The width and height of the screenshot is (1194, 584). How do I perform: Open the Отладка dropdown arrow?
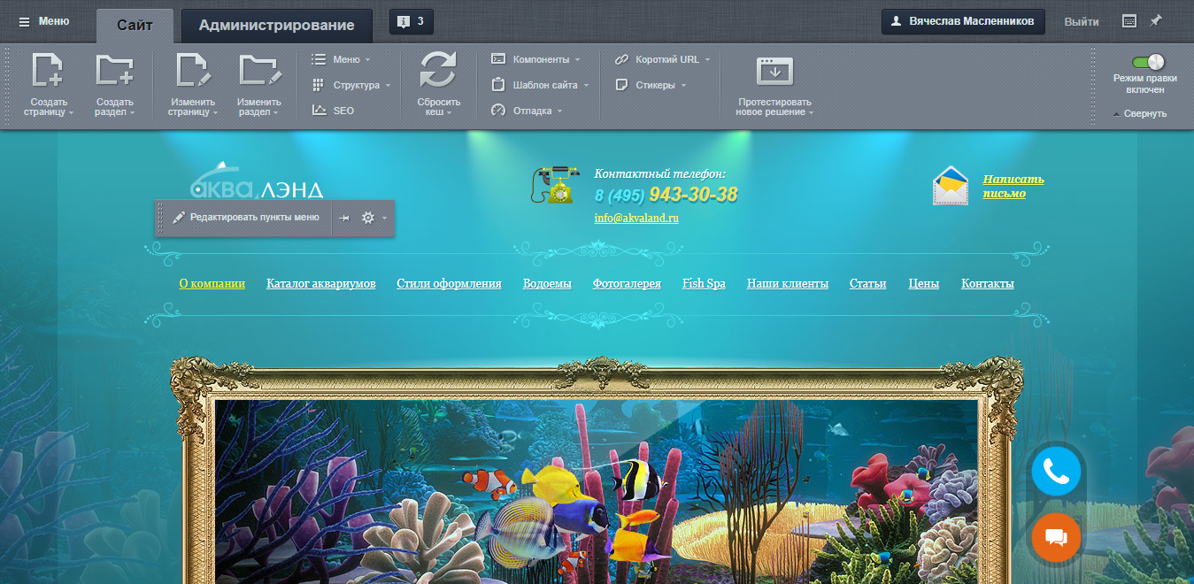[x=560, y=111]
